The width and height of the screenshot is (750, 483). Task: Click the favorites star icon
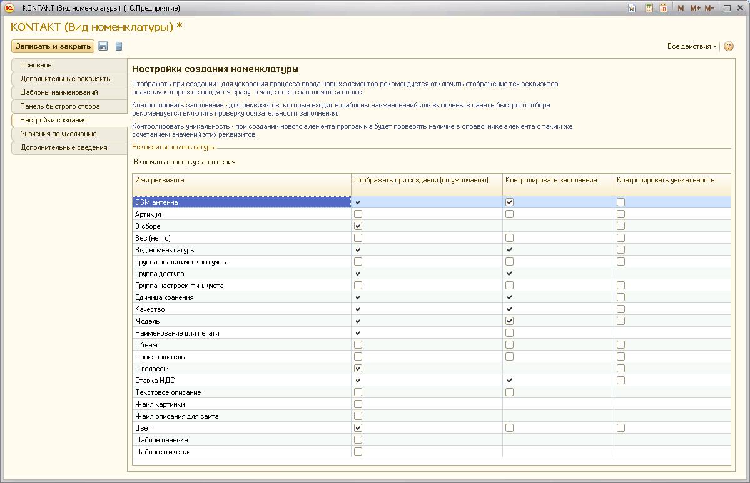pos(632,8)
